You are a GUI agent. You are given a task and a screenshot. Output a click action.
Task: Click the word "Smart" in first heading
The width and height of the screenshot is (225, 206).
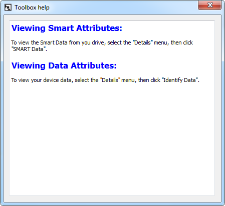tap(61, 28)
